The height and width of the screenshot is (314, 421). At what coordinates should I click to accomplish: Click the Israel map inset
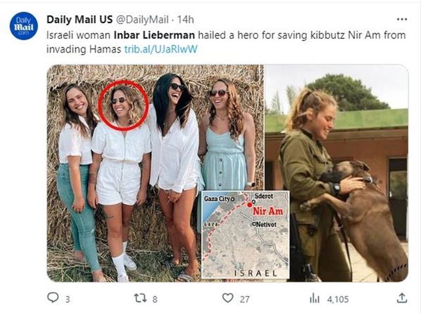(245, 234)
